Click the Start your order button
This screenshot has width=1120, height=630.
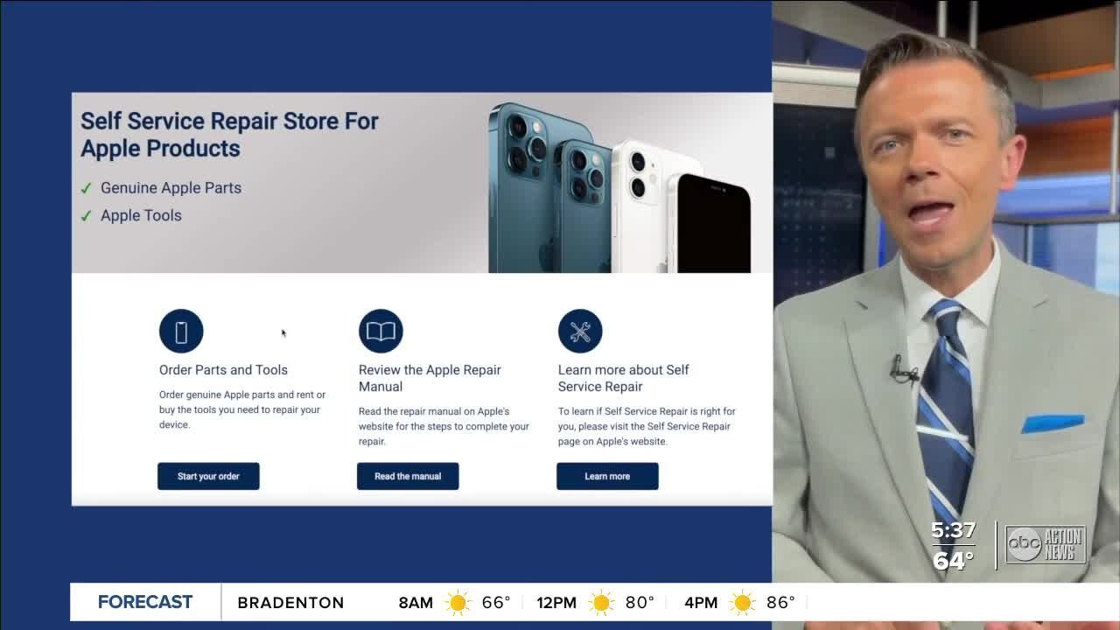(x=208, y=476)
